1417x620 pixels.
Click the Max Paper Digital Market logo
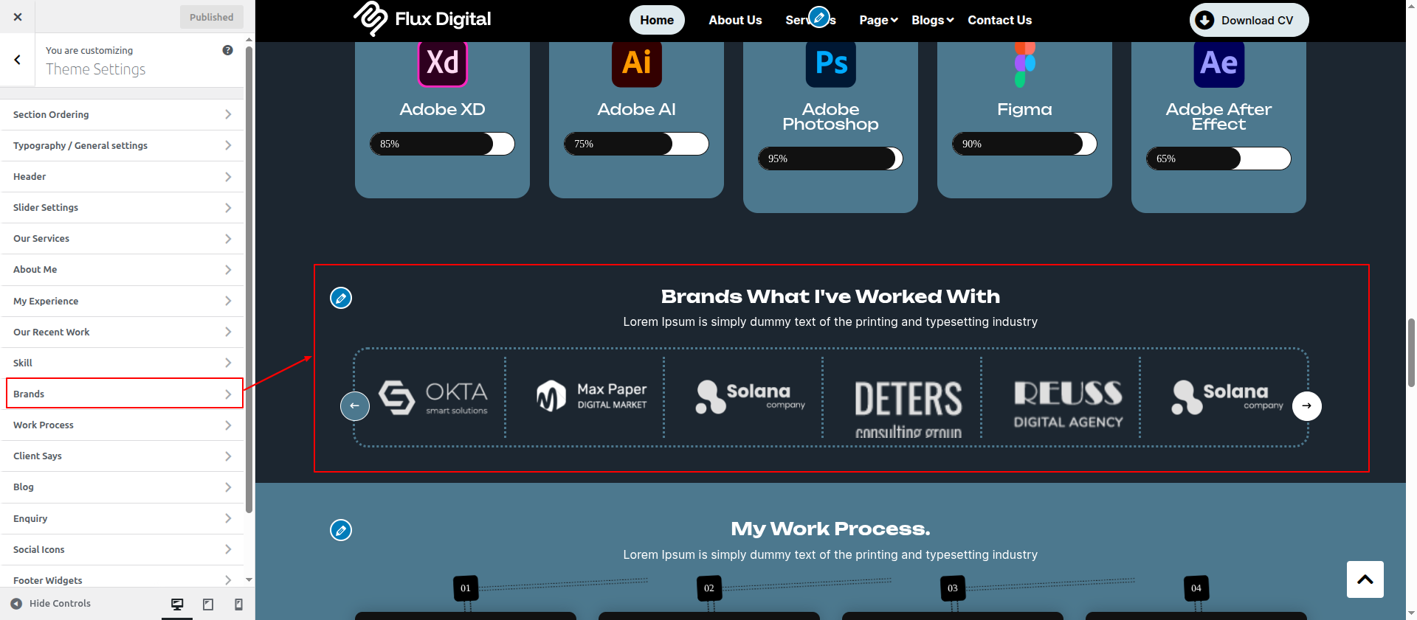coord(592,396)
